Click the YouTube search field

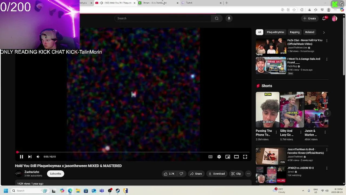163,18
